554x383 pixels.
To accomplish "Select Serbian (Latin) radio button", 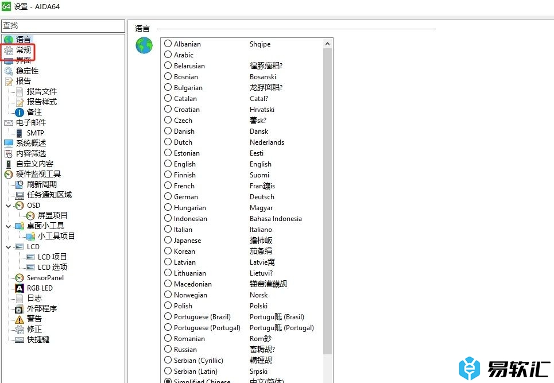I will [168, 371].
